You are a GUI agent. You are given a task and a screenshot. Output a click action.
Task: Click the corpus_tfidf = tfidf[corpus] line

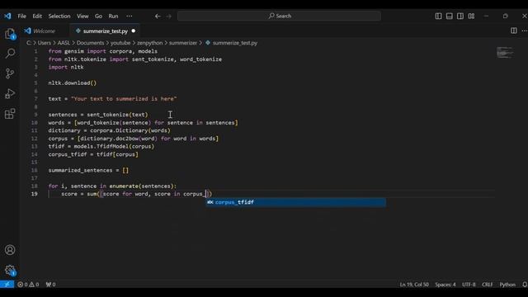tap(93, 154)
